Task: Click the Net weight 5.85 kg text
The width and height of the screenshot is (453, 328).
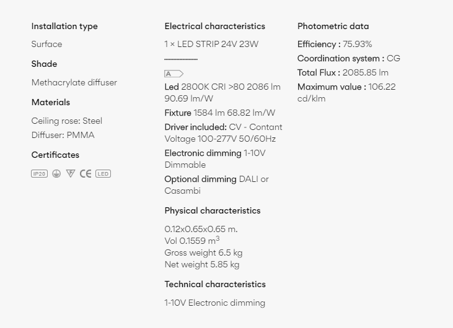Action: [202, 264]
